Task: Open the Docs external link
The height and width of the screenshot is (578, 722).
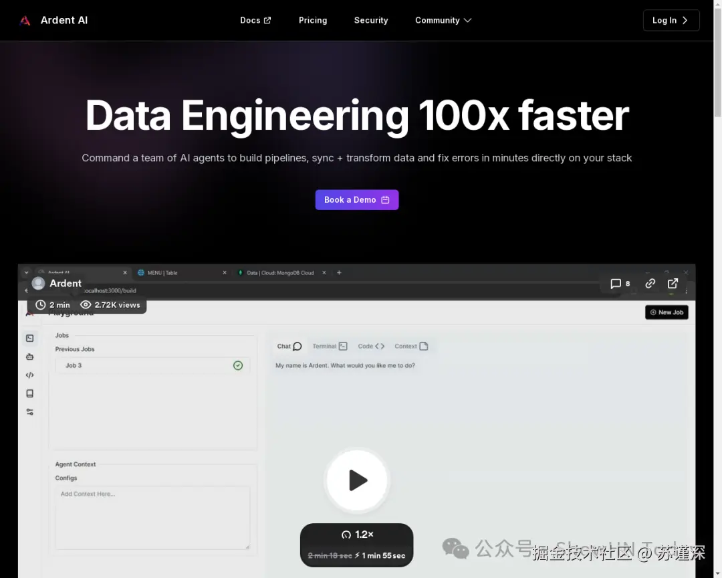Action: point(255,20)
